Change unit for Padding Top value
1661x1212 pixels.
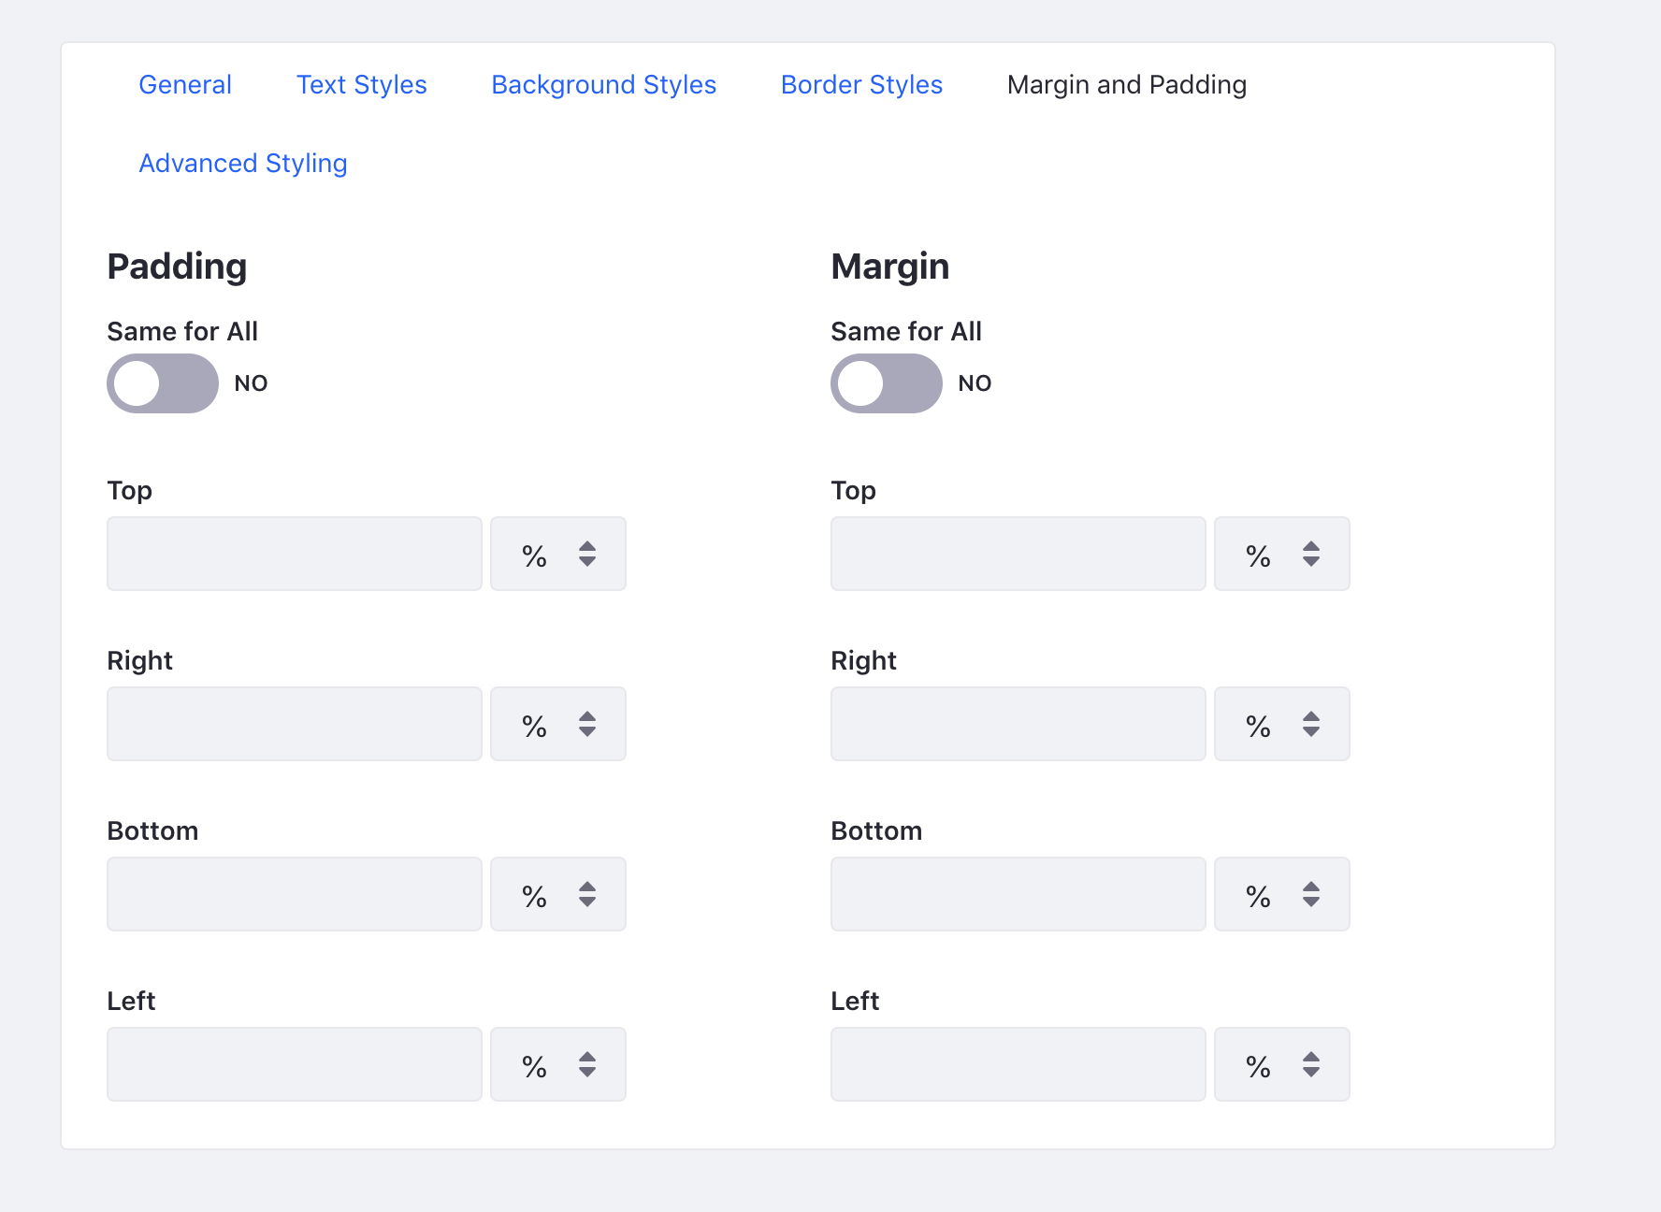[557, 554]
